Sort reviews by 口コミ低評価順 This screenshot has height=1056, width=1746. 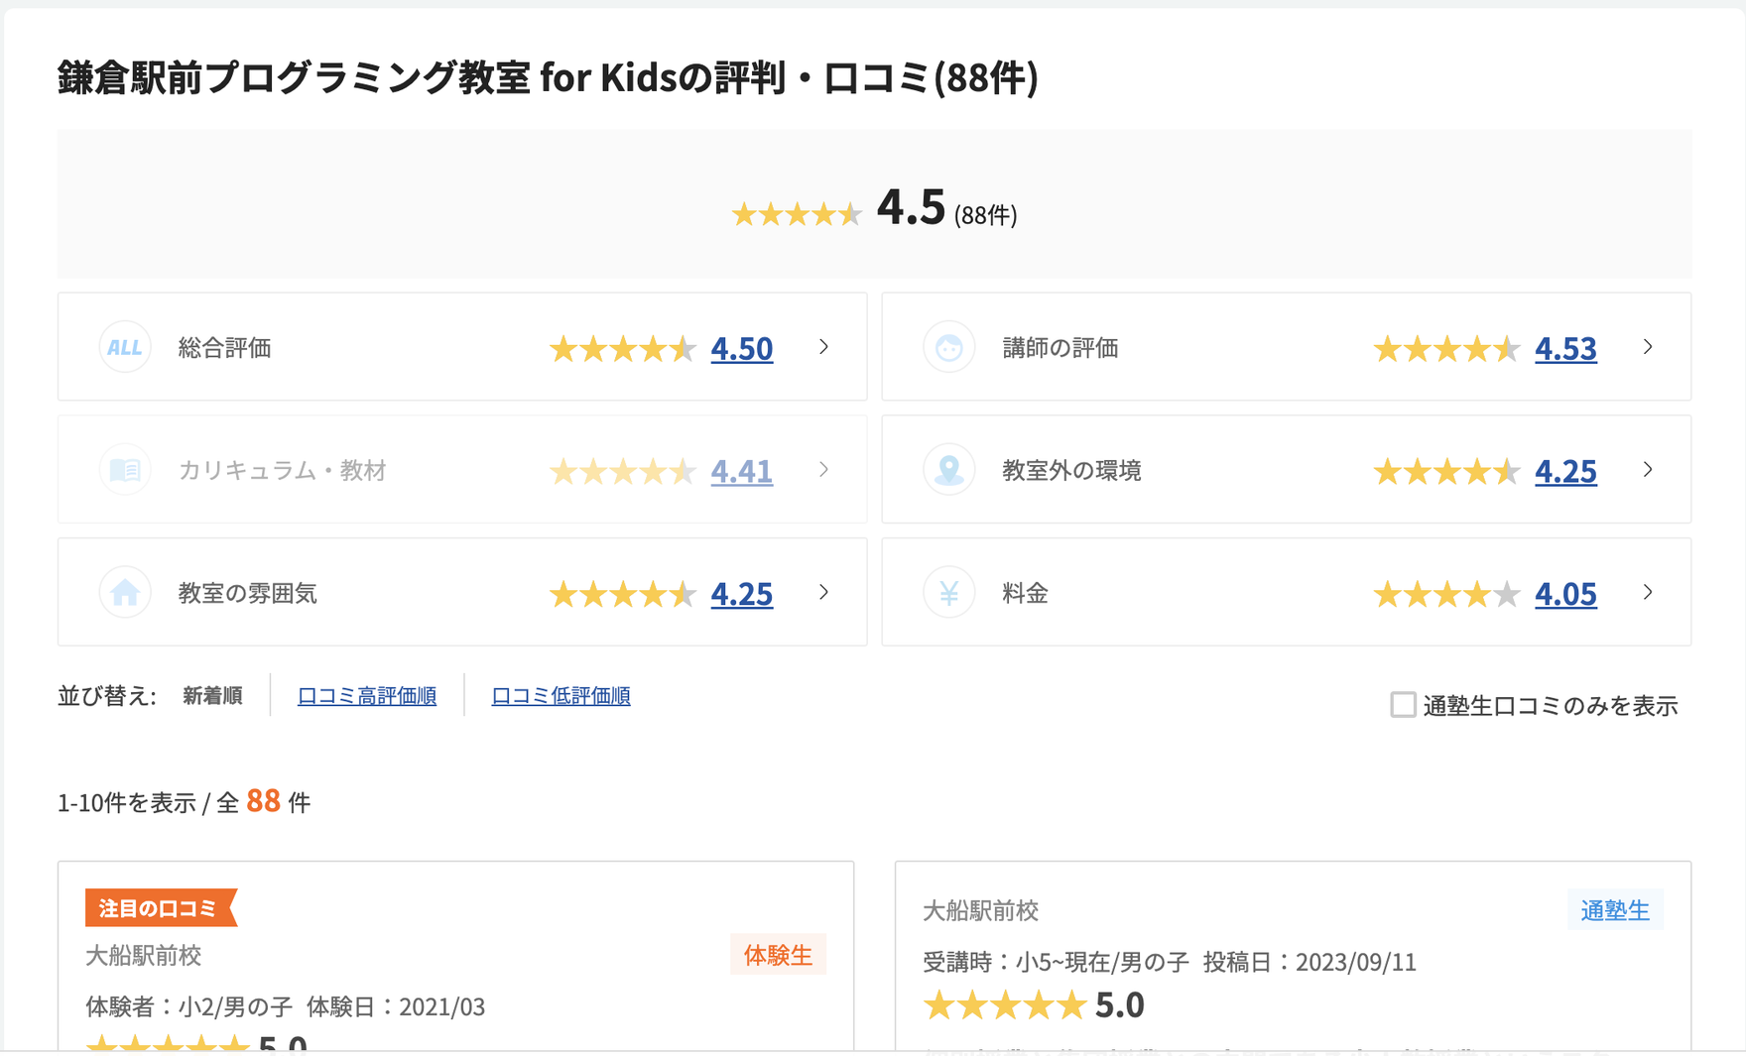click(561, 696)
